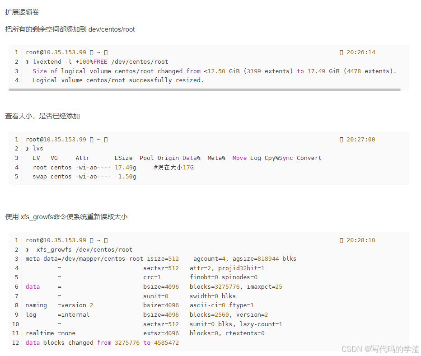
Task: Click the +100%FREE argument in the lvextend command
Action: tap(91, 62)
